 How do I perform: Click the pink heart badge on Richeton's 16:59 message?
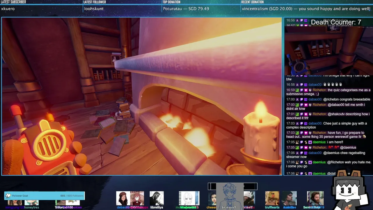(x=306, y=90)
